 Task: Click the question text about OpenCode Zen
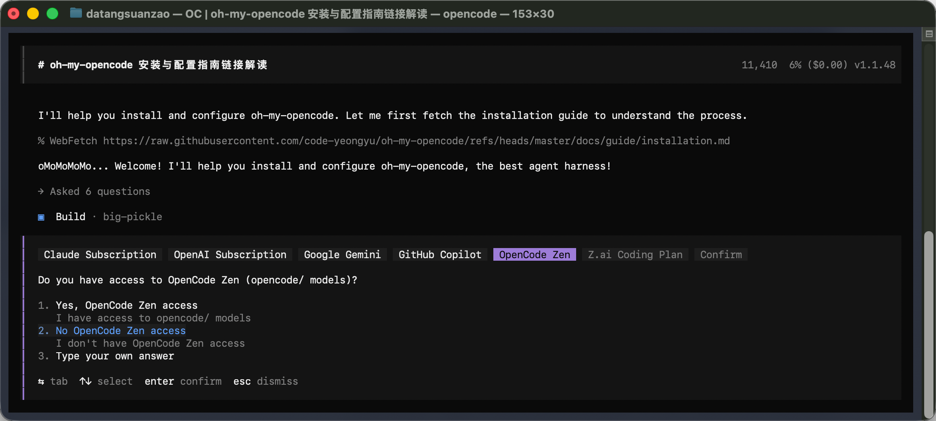point(198,280)
